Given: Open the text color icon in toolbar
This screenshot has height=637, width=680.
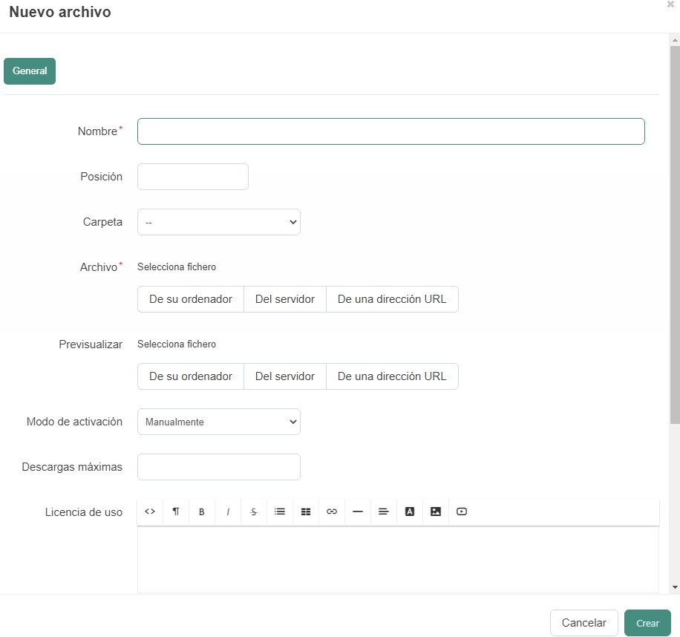Looking at the screenshot, I should [x=410, y=512].
